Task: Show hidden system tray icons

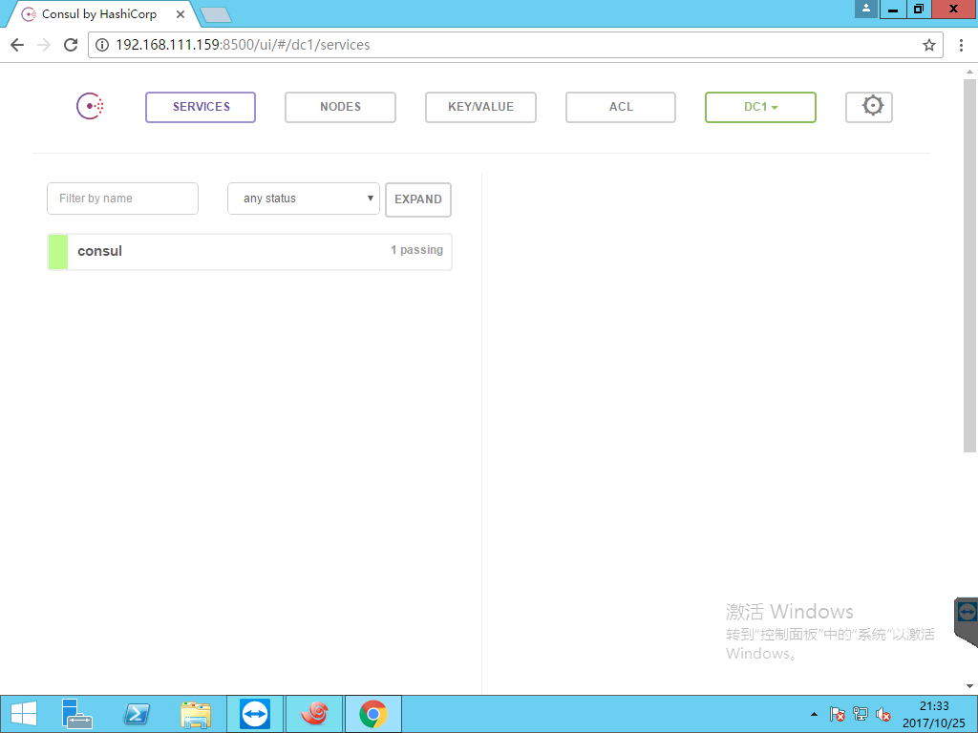Action: pyautogui.click(x=814, y=714)
